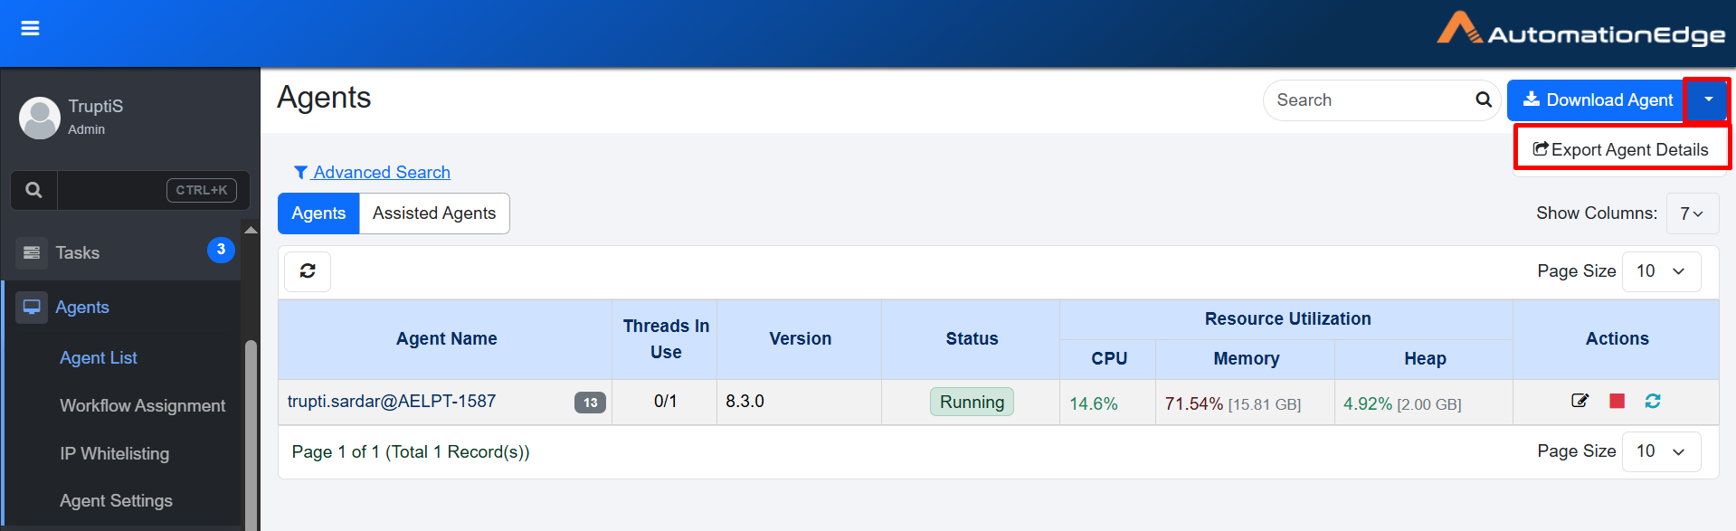Screen dimensions: 1736x531
Task: Restart agent using the teal refresh icon
Action: pos(1653,401)
